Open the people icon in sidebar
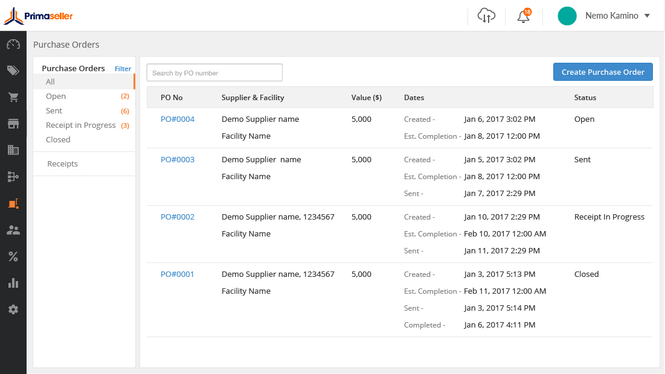Image resolution: width=665 pixels, height=374 pixels. coord(13,230)
